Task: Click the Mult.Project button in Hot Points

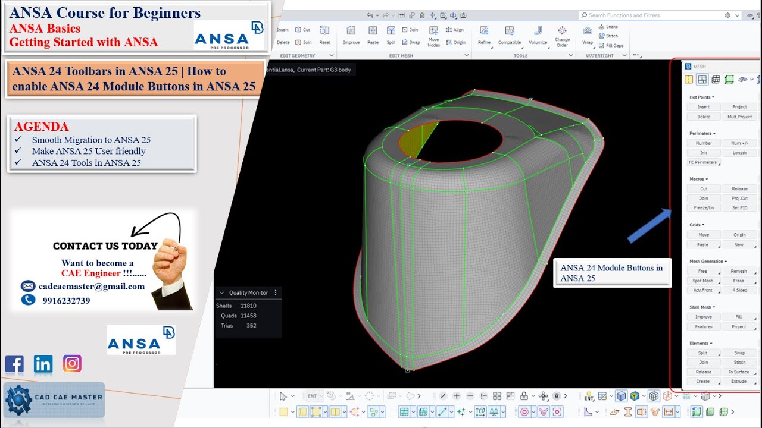Action: (x=739, y=117)
